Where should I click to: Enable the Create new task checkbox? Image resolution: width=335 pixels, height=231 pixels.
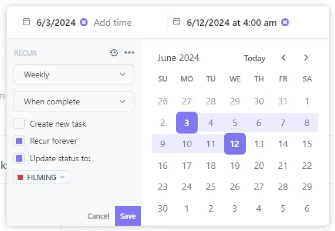[x=19, y=123]
